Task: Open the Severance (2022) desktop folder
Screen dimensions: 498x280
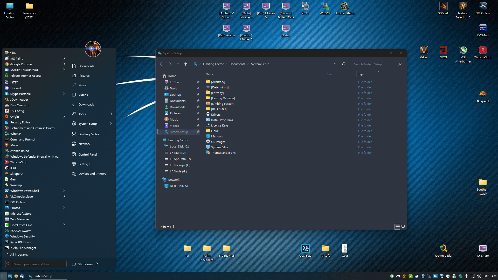Action: pos(29,10)
